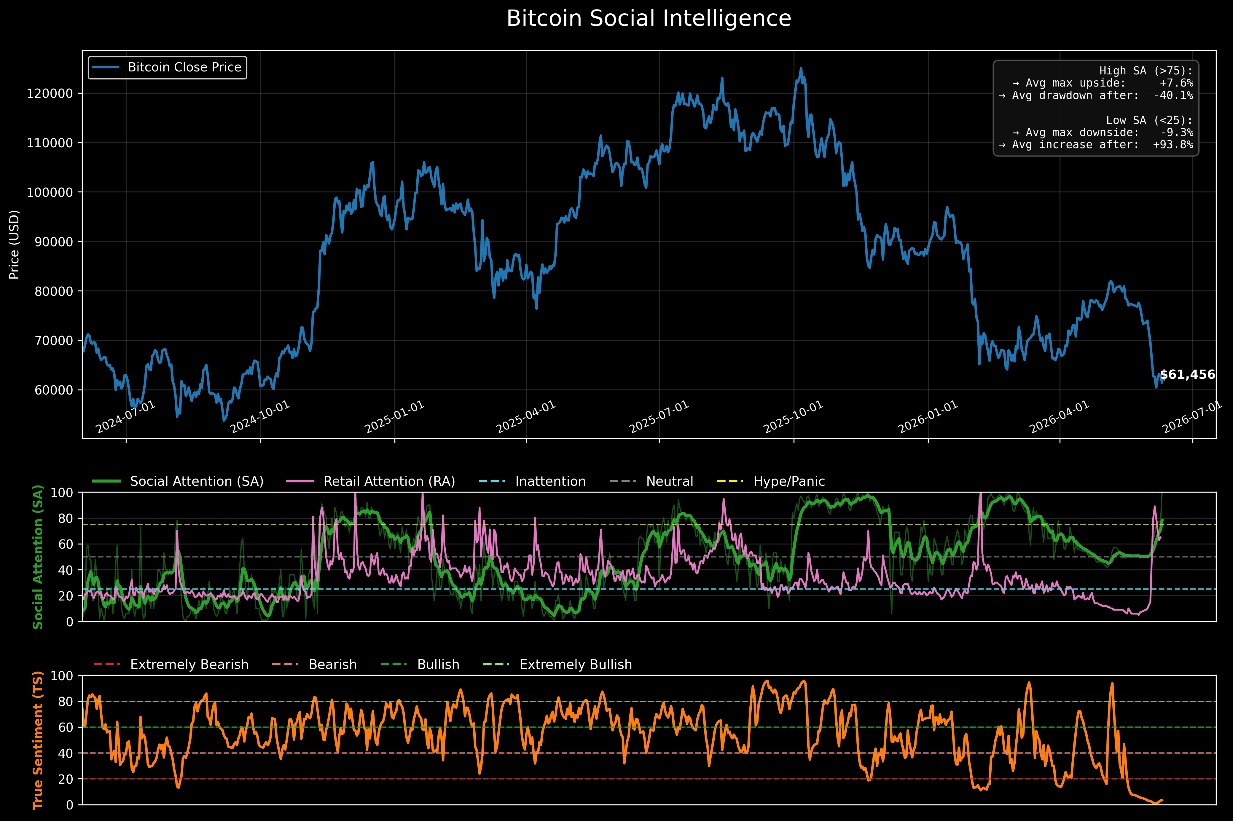Click the 2025-10-01 date tick label
Image resolution: width=1233 pixels, height=821 pixels.
click(x=794, y=417)
